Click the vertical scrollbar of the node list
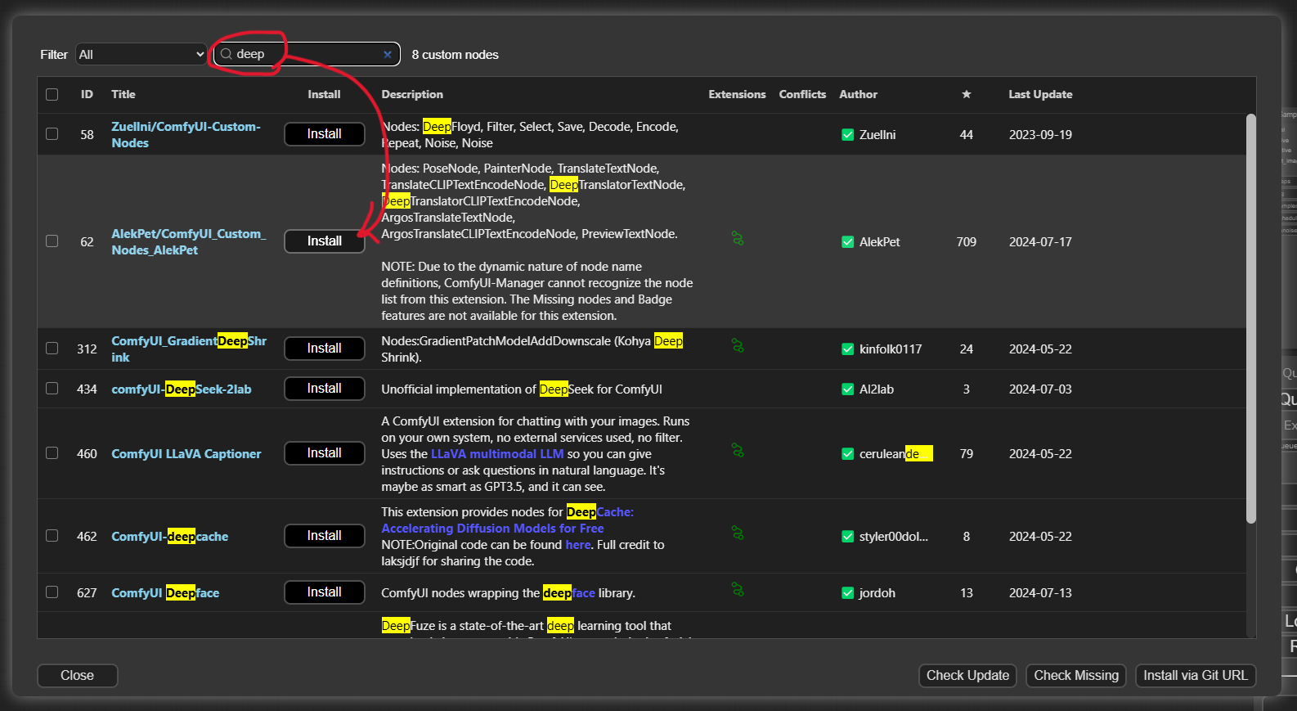This screenshot has width=1297, height=711. coord(1250,319)
